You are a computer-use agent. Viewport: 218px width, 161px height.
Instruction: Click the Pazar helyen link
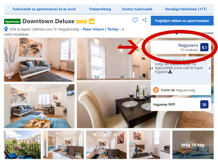point(93,29)
